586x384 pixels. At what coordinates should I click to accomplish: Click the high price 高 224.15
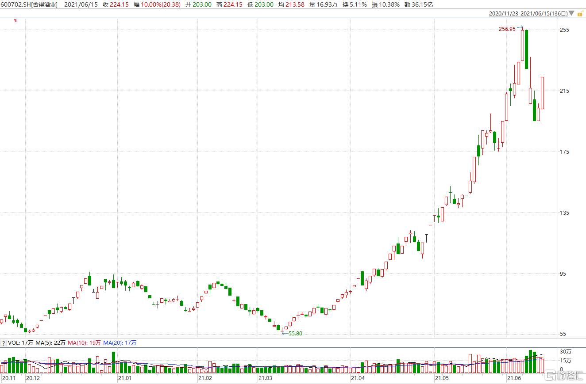229,4
